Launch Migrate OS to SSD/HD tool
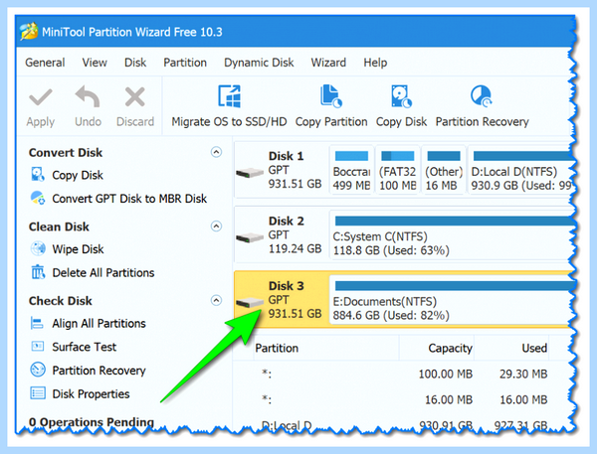Image resolution: width=597 pixels, height=454 pixels. 229,106
